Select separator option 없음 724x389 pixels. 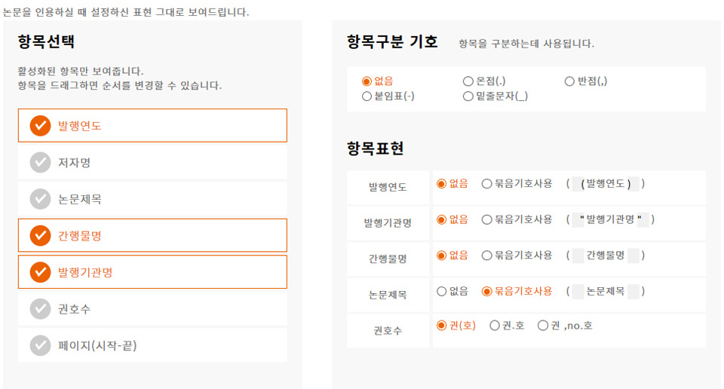[x=367, y=81]
